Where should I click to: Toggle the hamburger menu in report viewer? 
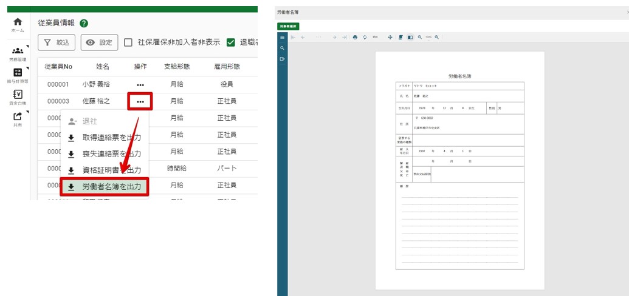(x=283, y=37)
